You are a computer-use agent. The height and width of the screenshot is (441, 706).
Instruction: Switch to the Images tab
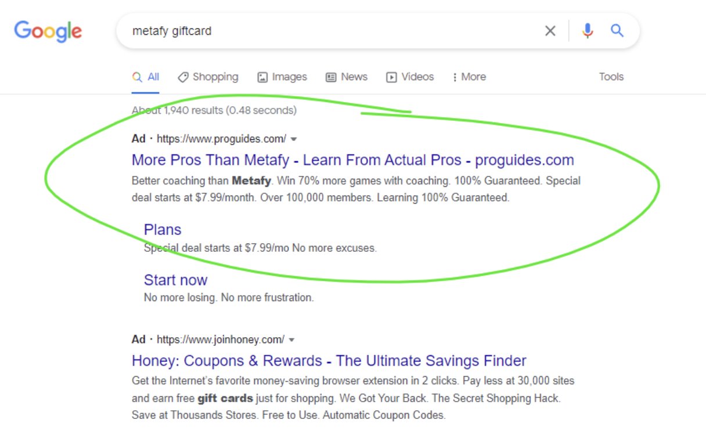click(282, 77)
